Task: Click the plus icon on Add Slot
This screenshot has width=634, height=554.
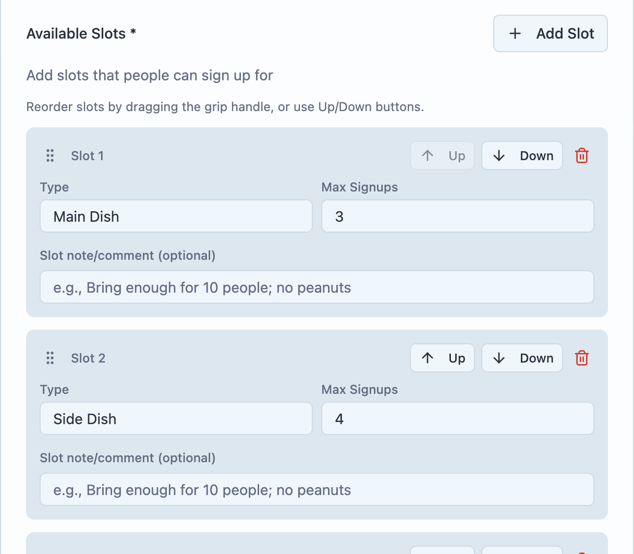Action: (x=515, y=33)
